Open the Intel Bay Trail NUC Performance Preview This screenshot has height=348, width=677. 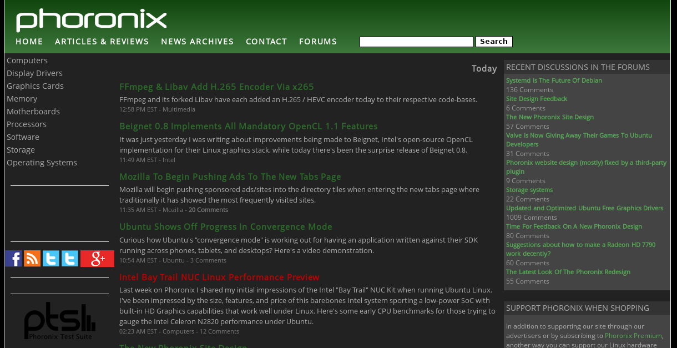(219, 277)
